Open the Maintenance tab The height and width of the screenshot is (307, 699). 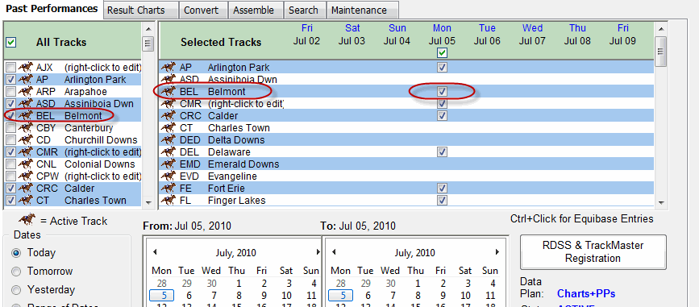point(363,10)
